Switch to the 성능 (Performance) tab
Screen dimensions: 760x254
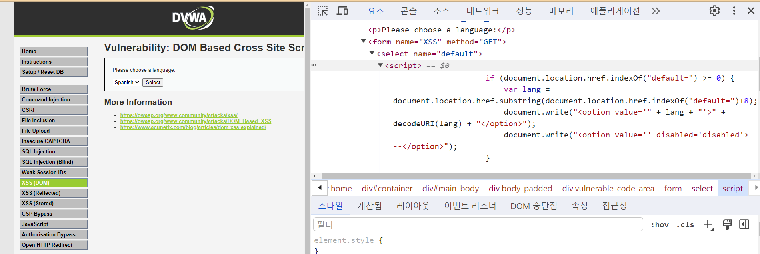(x=524, y=11)
